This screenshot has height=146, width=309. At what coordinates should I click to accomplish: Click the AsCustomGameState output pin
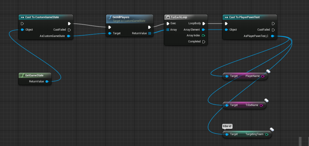69,36
